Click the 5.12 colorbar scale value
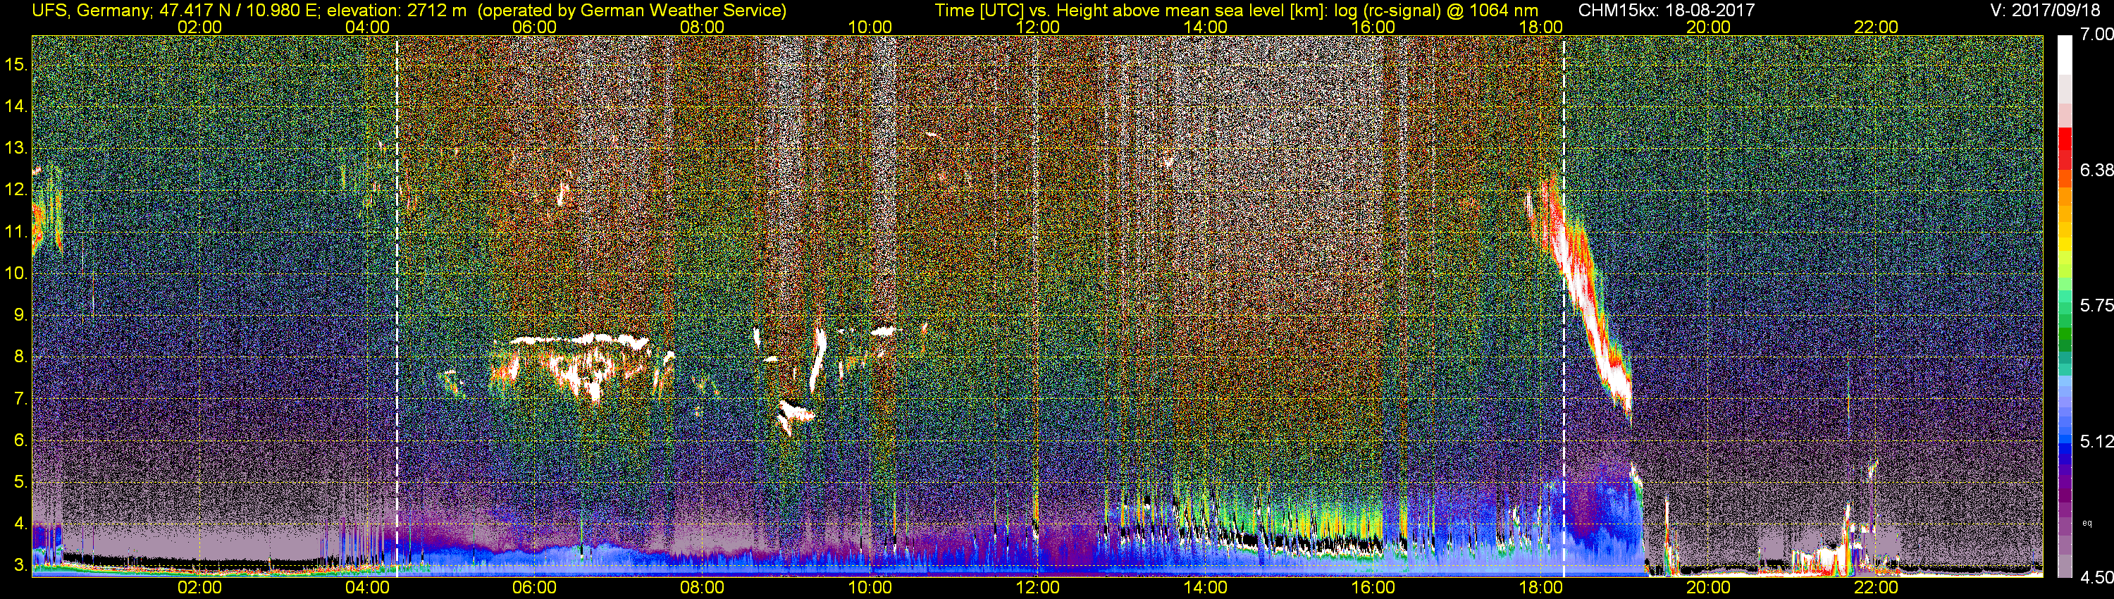This screenshot has width=2114, height=599. tap(2097, 441)
